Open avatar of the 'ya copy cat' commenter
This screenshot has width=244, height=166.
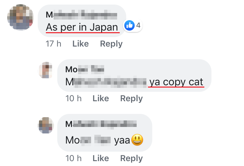[46, 70]
